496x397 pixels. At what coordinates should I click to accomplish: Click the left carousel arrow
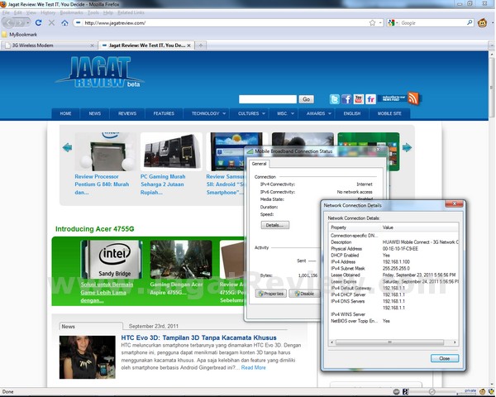pyautogui.click(x=67, y=148)
